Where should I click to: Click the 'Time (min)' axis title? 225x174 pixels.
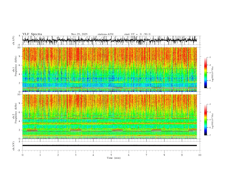click(x=114, y=158)
